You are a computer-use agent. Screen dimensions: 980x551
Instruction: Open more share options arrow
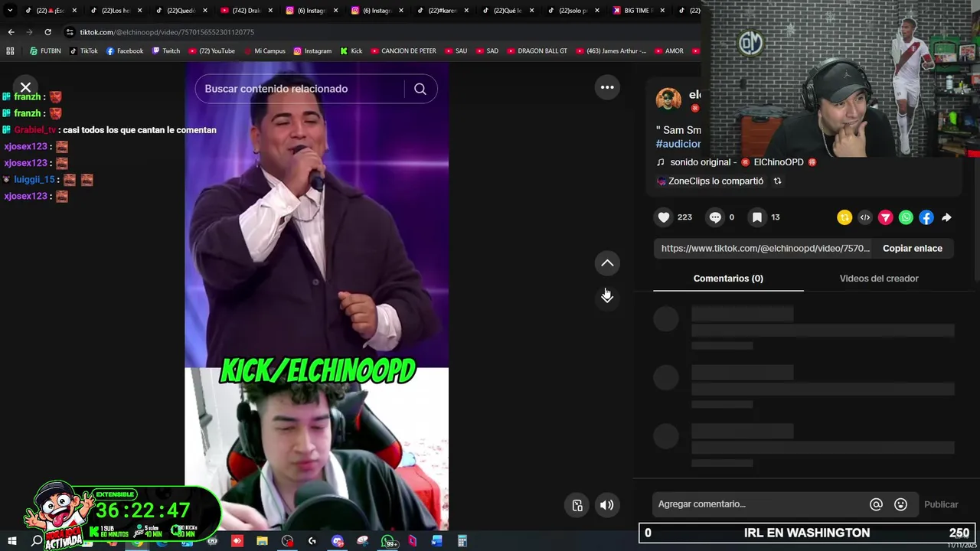(x=947, y=217)
